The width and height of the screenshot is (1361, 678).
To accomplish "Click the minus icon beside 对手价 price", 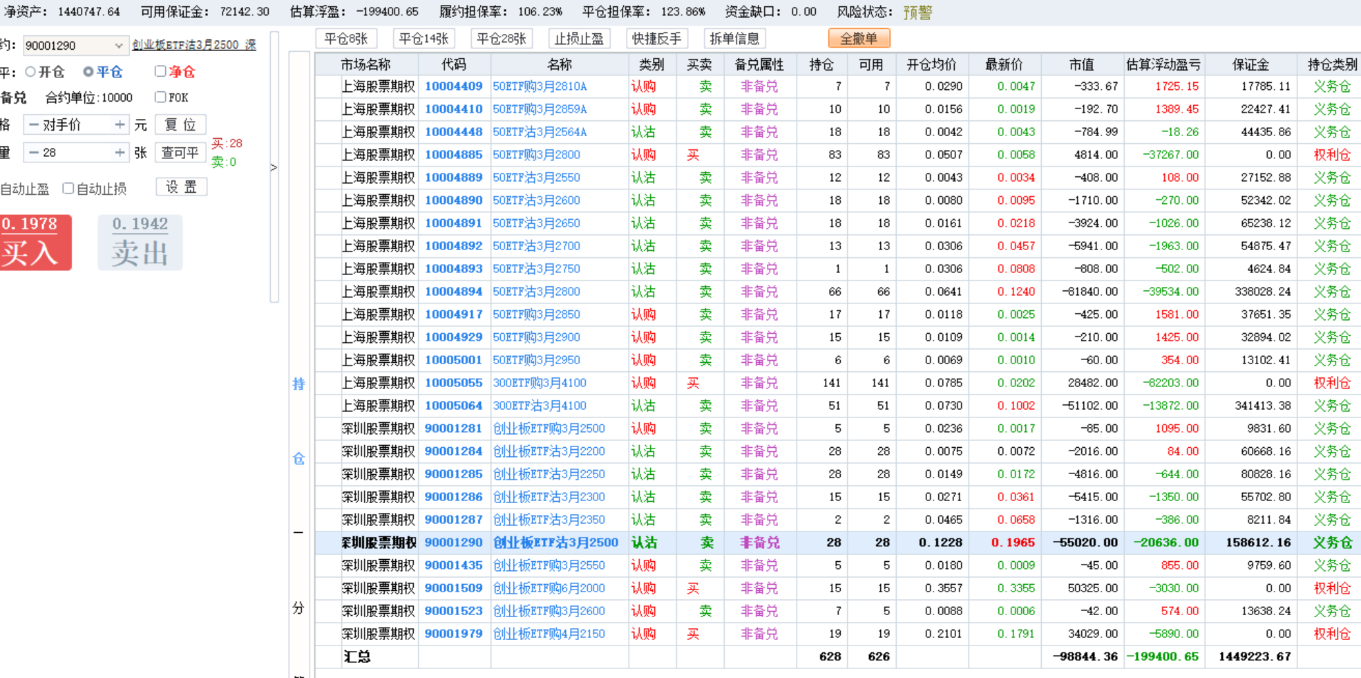I will click(x=33, y=125).
